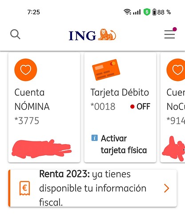Screen dimensions: 185x222
Task: Tap the orange debit card icon
Action: 106,70
